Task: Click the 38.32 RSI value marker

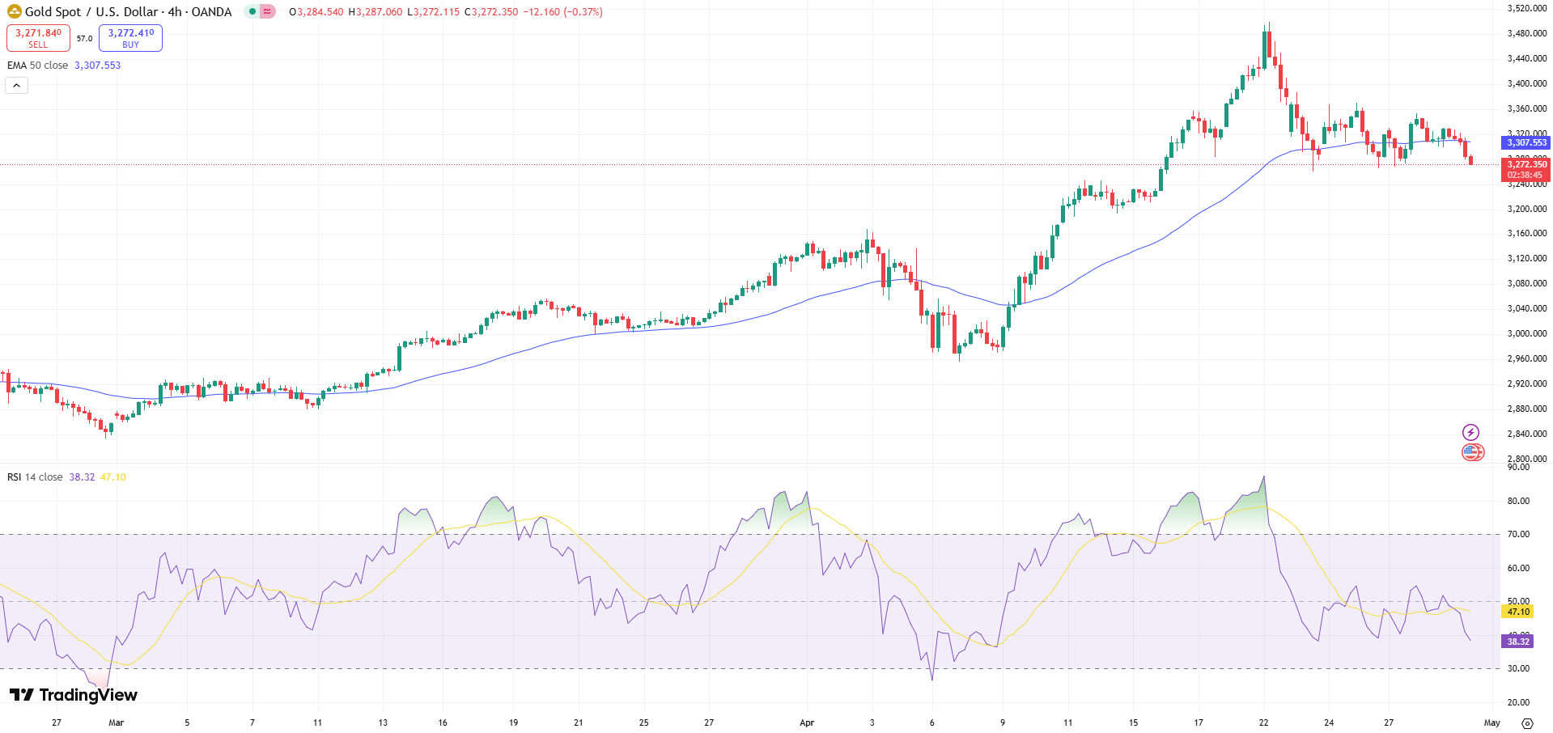Action: [1517, 641]
